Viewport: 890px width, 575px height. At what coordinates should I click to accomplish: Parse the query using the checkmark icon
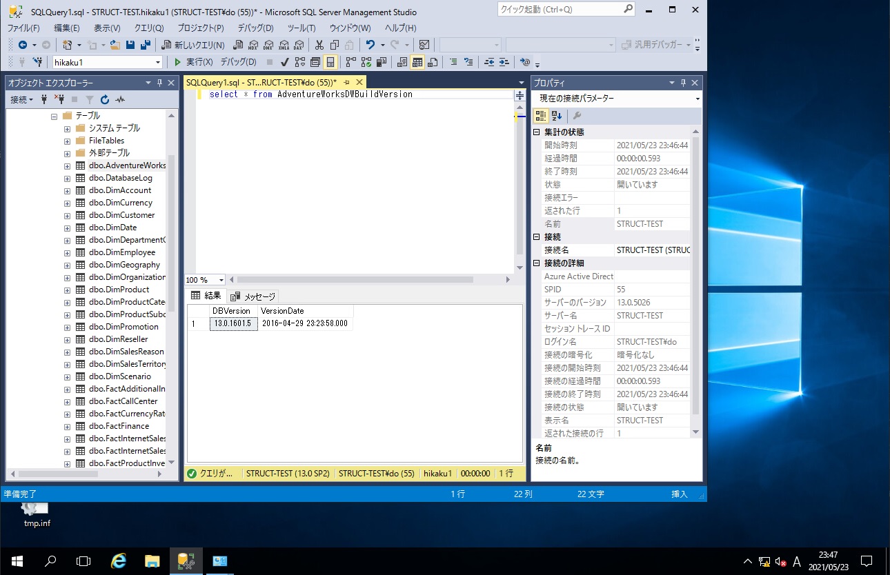[x=284, y=61]
